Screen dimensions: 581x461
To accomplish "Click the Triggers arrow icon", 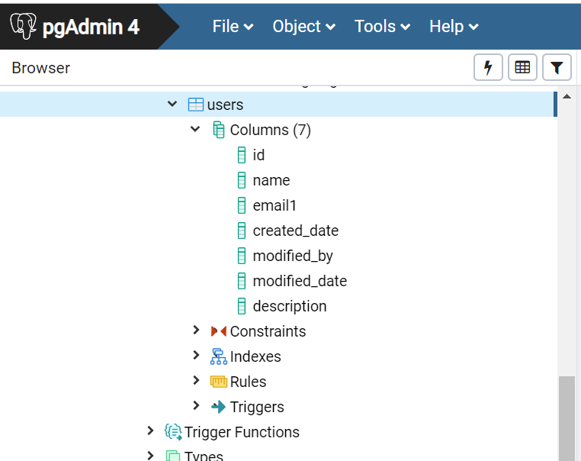I will tap(219, 407).
